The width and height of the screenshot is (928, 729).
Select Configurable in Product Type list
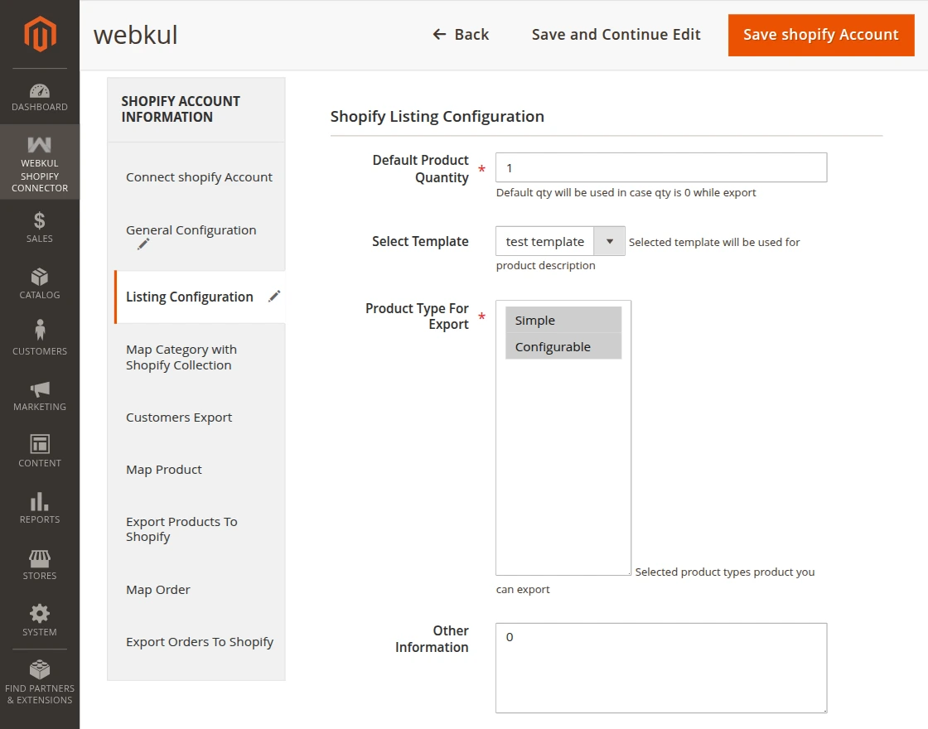[563, 347]
